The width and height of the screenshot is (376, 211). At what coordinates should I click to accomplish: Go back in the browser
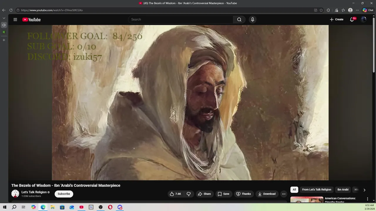[4, 10]
